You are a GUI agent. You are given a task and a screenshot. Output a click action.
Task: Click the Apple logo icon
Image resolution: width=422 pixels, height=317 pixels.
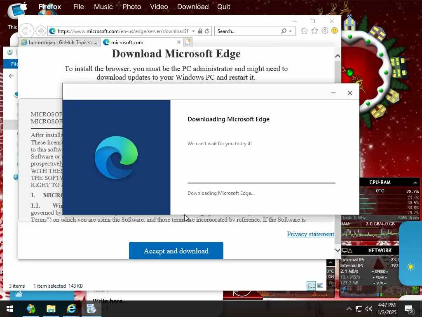pos(23,6)
